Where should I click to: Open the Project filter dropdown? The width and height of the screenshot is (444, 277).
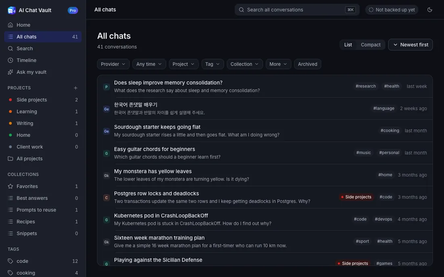(x=184, y=64)
